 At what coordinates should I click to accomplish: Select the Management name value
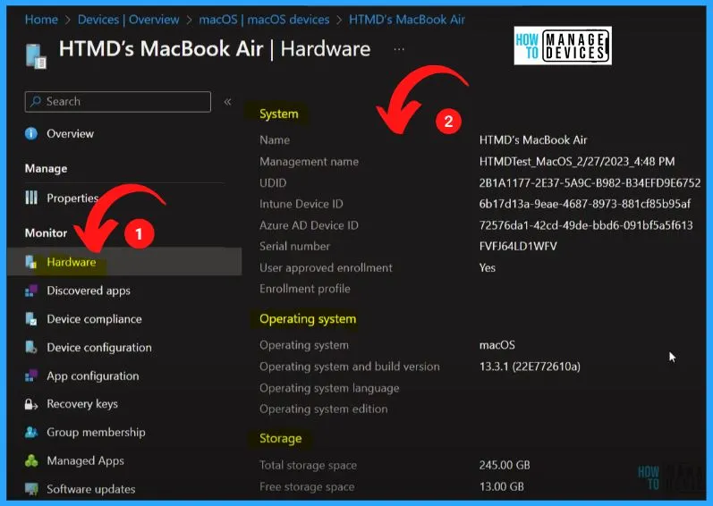tap(577, 161)
